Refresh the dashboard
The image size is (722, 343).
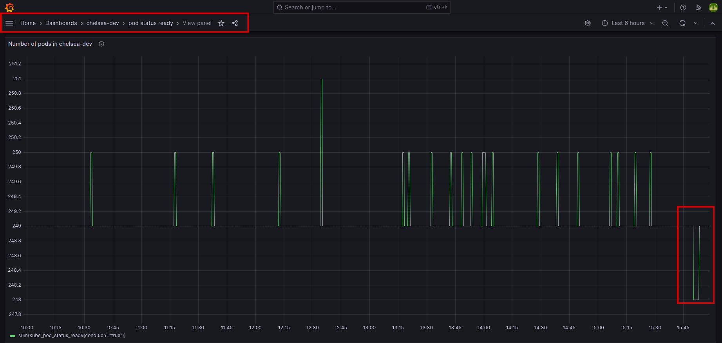(682, 23)
